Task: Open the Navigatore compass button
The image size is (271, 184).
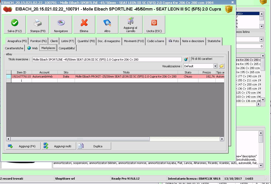Action: (61, 24)
